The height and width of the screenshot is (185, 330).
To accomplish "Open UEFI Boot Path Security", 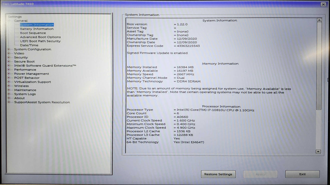I will point(40,41).
